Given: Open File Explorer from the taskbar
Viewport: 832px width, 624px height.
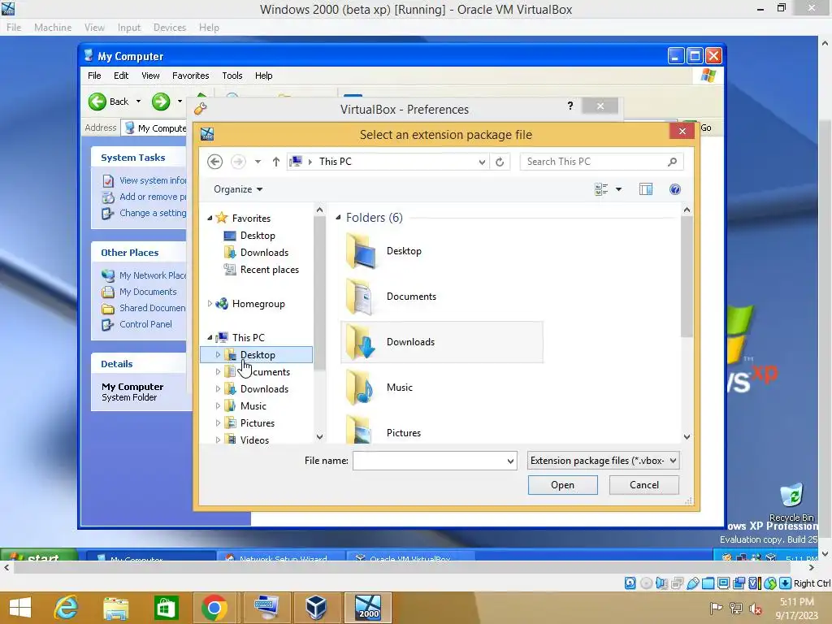Looking at the screenshot, I should point(115,608).
